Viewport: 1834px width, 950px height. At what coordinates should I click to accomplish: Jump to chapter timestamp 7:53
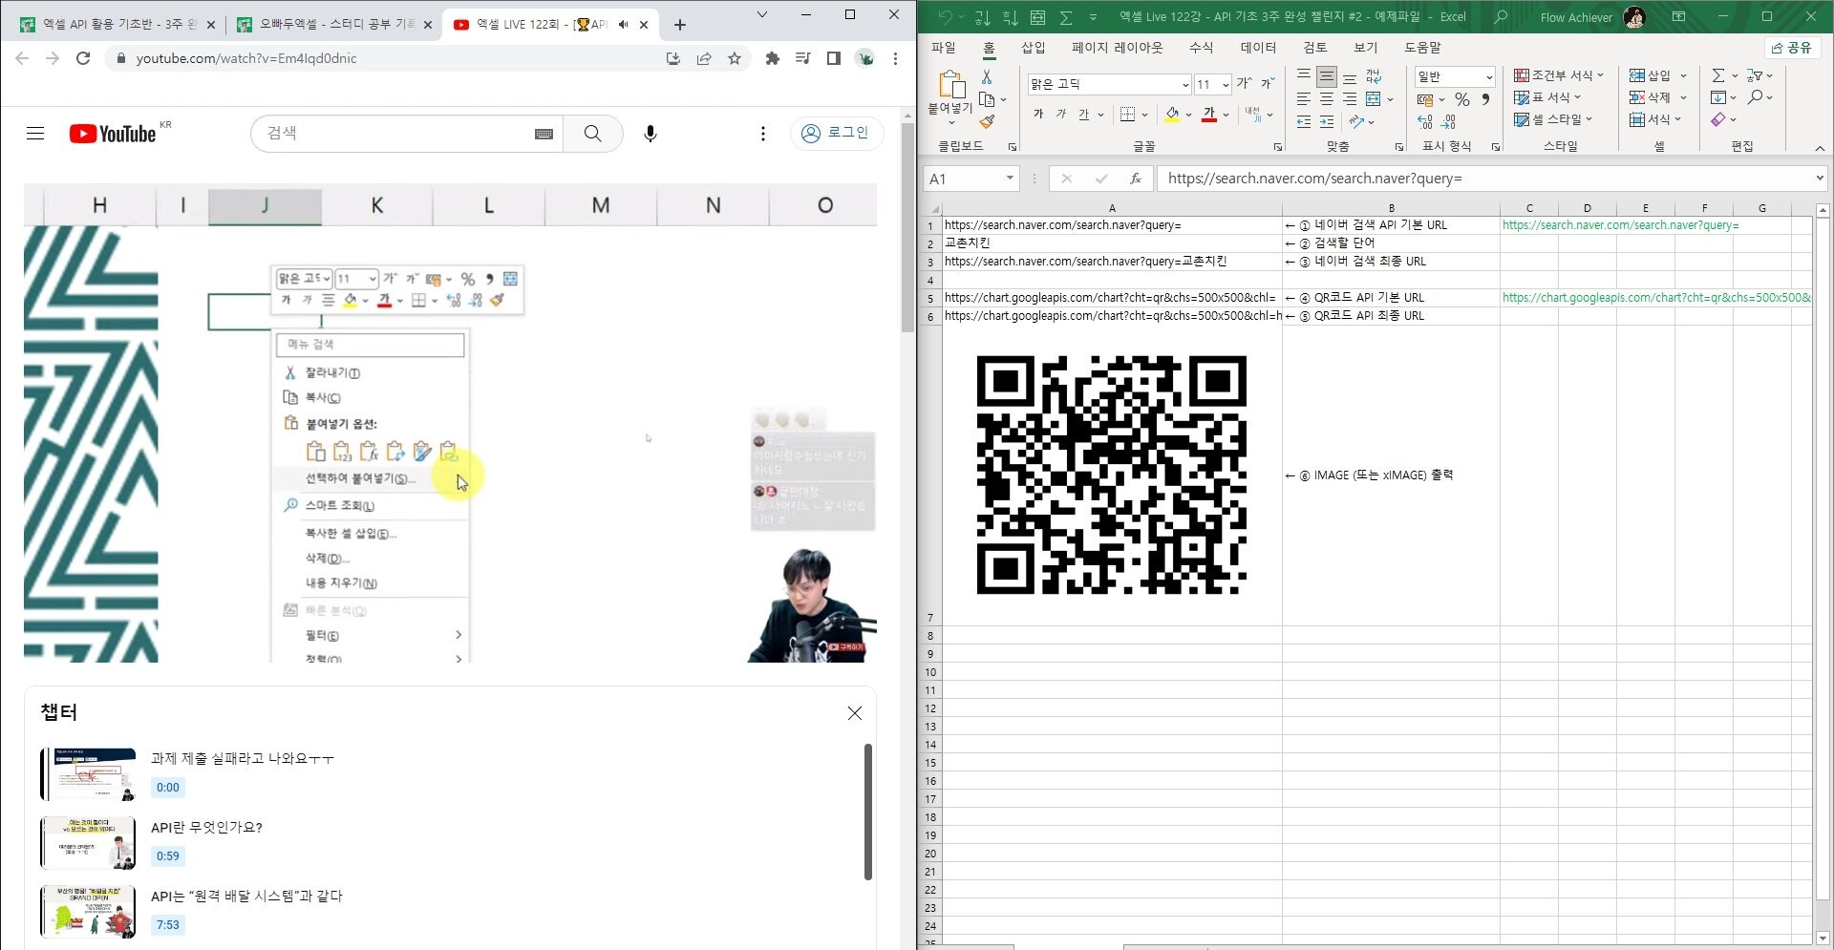168,924
